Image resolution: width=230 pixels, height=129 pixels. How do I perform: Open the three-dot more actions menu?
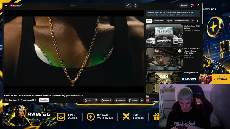[142, 100]
